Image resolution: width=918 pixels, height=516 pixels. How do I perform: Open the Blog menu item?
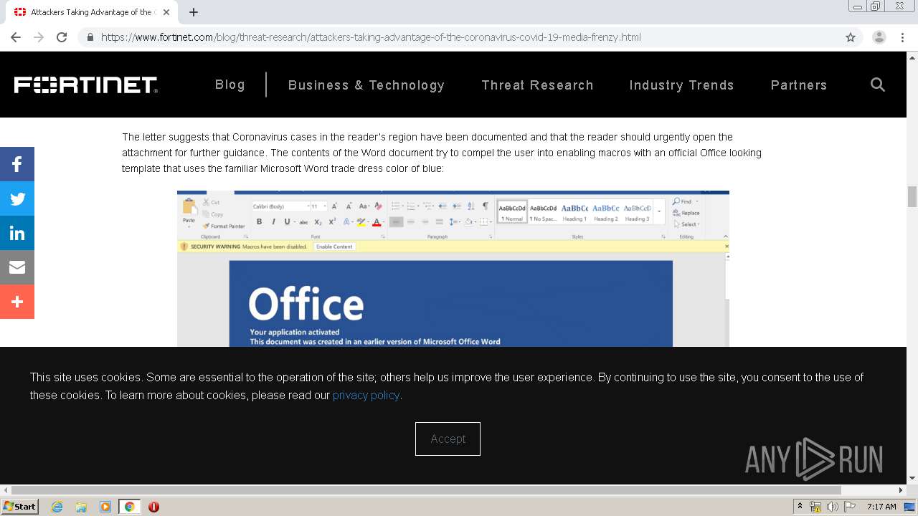click(230, 85)
